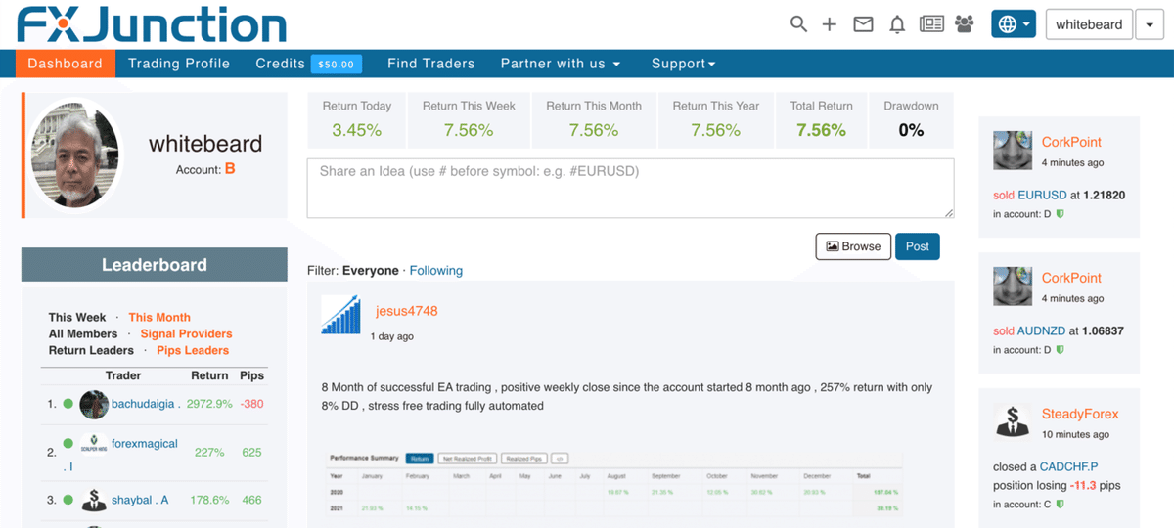Click forexmagical's leaderboard avatar
The width and height of the screenshot is (1174, 528).
94,443
